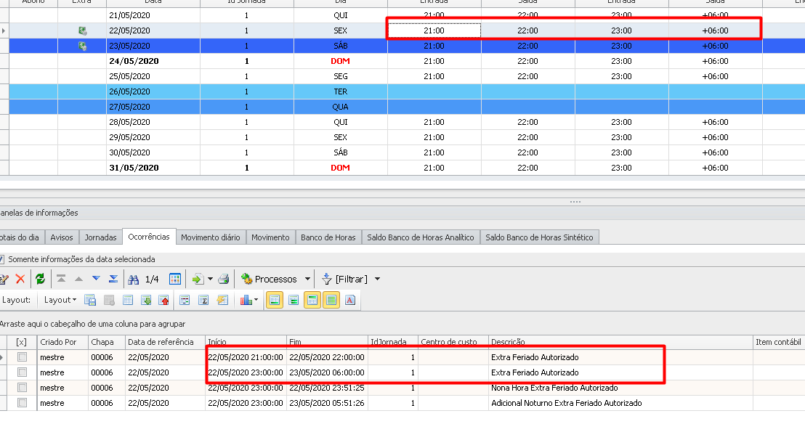The height and width of the screenshot is (432, 805).
Task: Select the 24/05/2020 DOM row date
Action: (134, 61)
